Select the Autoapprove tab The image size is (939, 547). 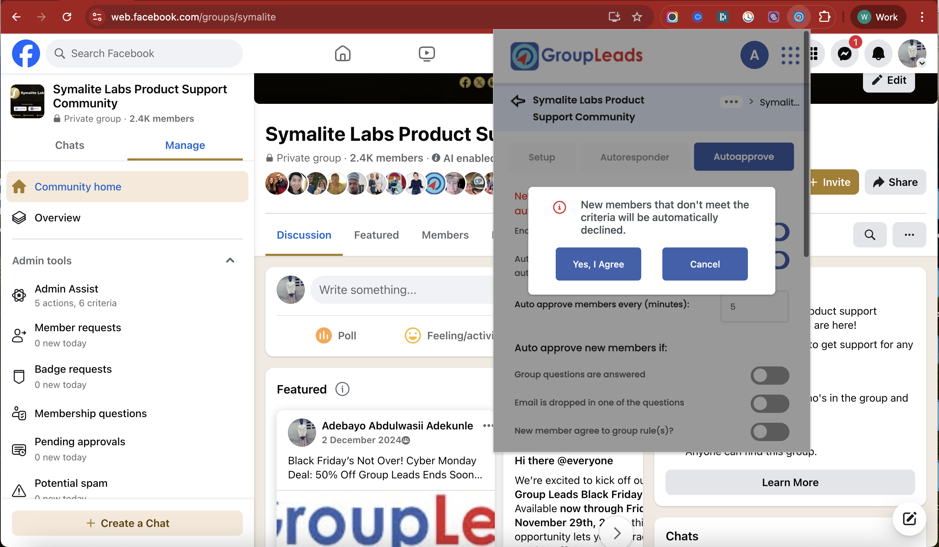[x=743, y=157]
